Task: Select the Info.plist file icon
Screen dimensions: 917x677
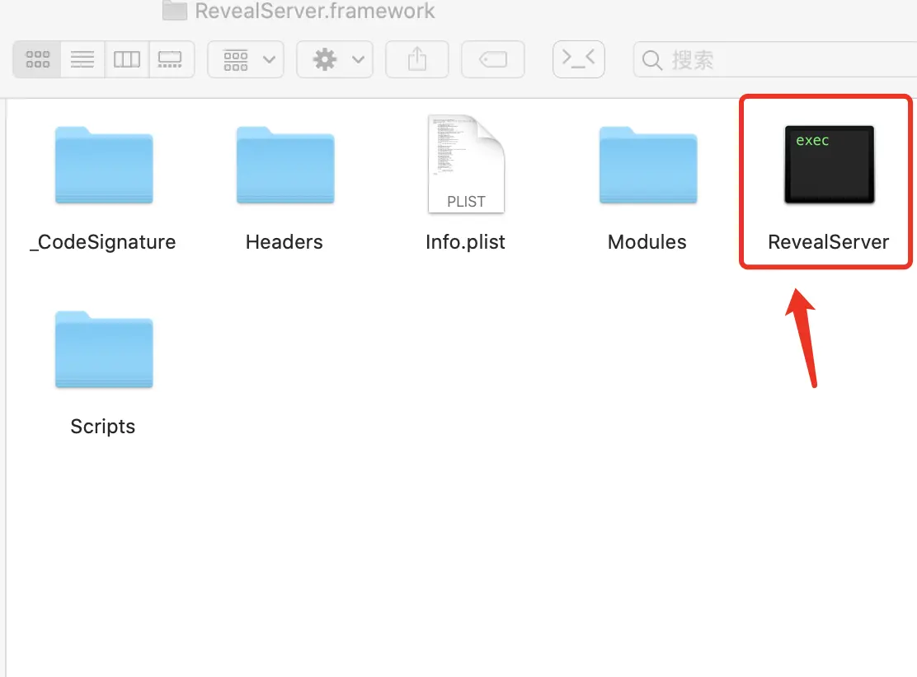Action: (x=466, y=164)
